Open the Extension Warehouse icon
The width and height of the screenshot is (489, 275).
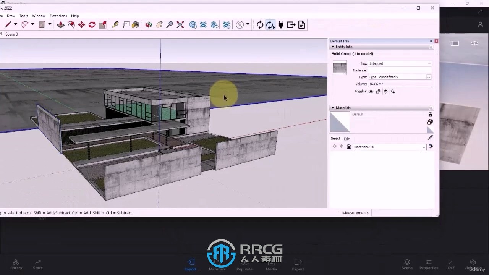point(203,25)
